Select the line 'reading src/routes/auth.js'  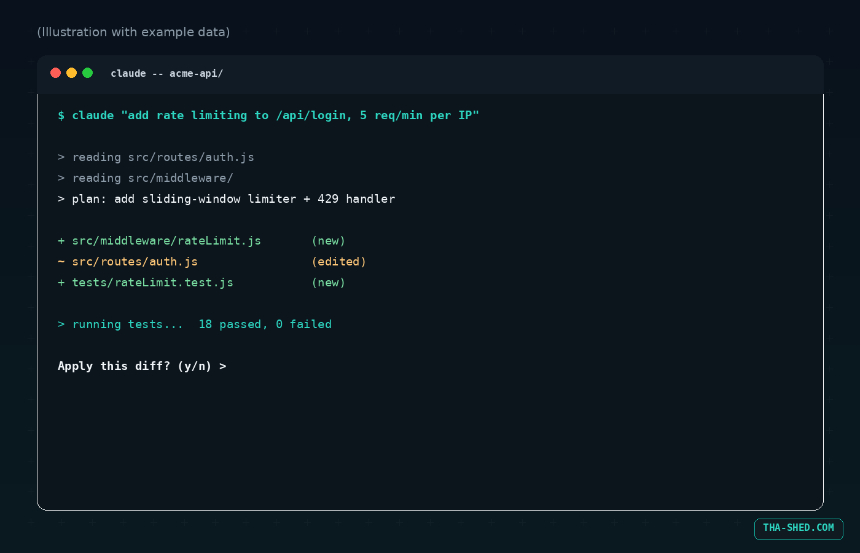click(156, 157)
